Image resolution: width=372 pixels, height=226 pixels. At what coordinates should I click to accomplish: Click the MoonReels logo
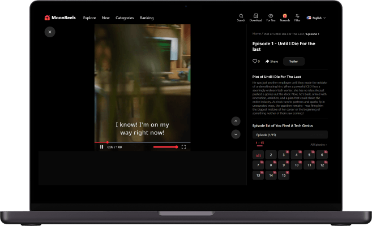point(60,18)
